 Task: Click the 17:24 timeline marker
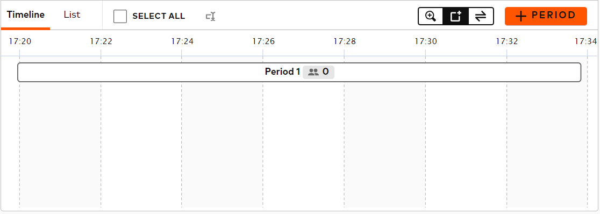pyautogui.click(x=182, y=41)
